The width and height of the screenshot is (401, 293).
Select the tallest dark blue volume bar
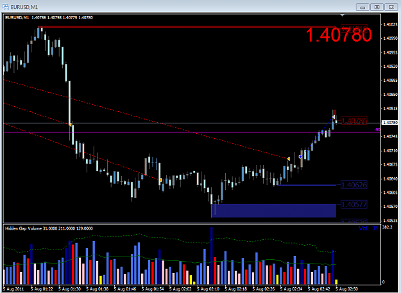tap(212, 256)
